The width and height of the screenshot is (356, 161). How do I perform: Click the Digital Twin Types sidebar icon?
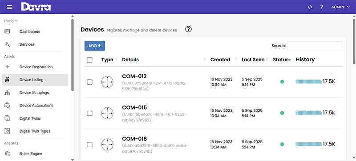pos(7,131)
